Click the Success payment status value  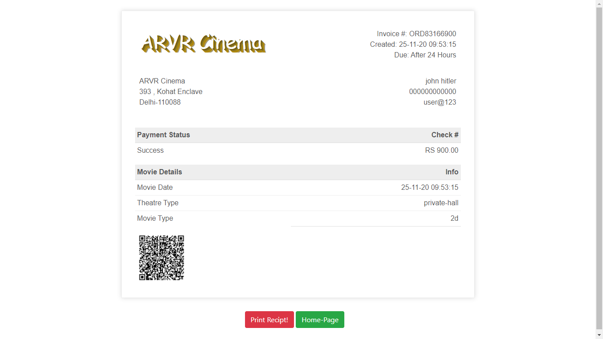[150, 151]
